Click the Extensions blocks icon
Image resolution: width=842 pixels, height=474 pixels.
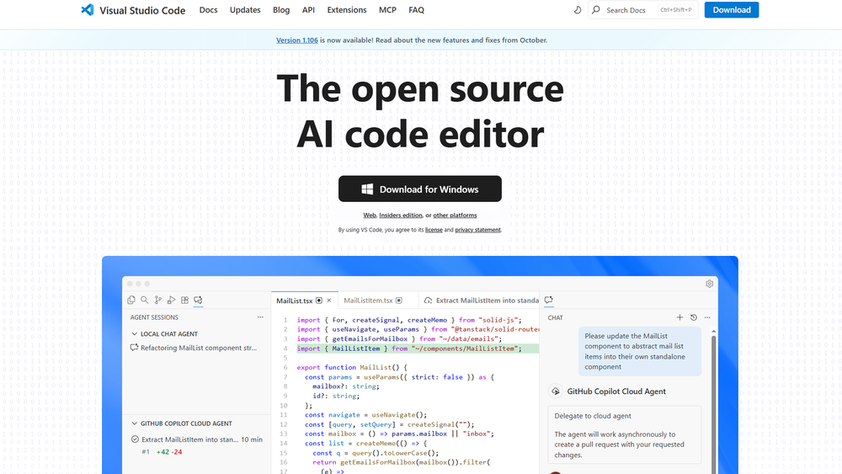(x=184, y=300)
